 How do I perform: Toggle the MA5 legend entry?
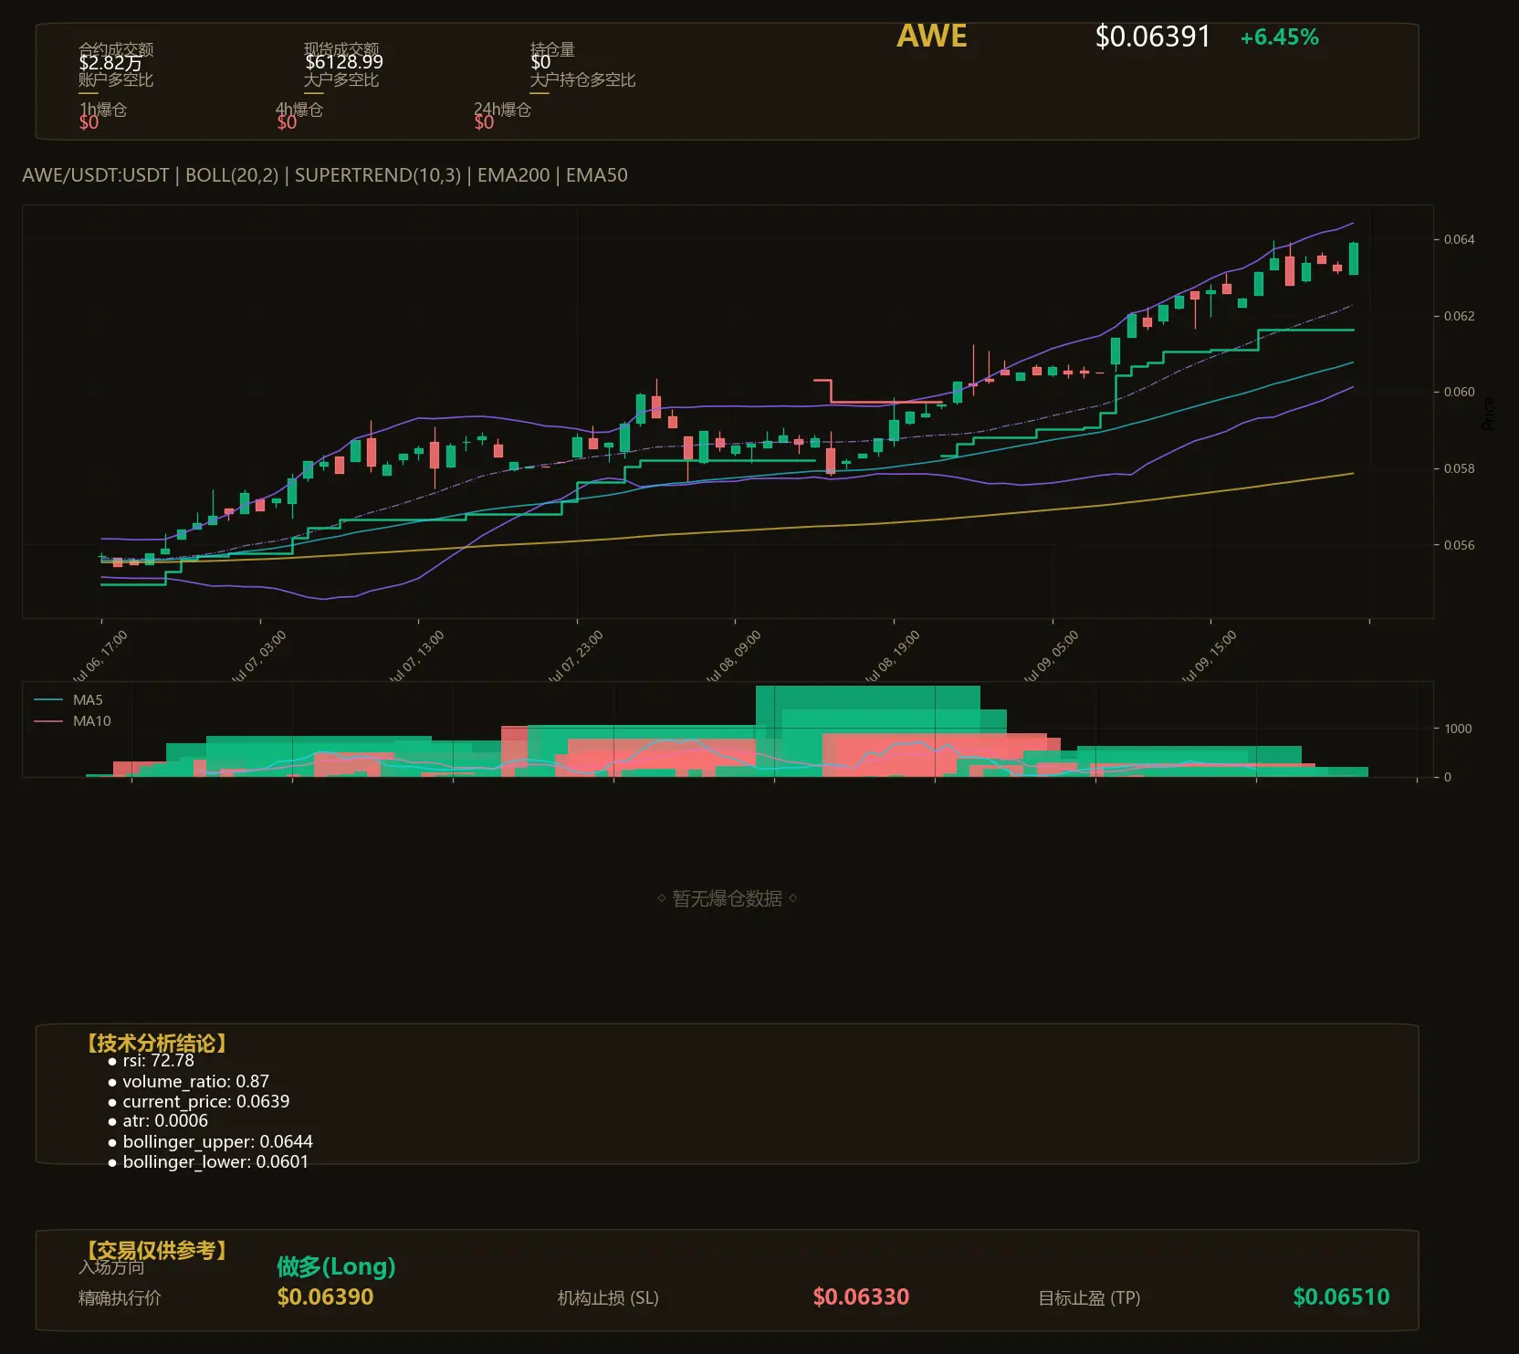coord(68,700)
